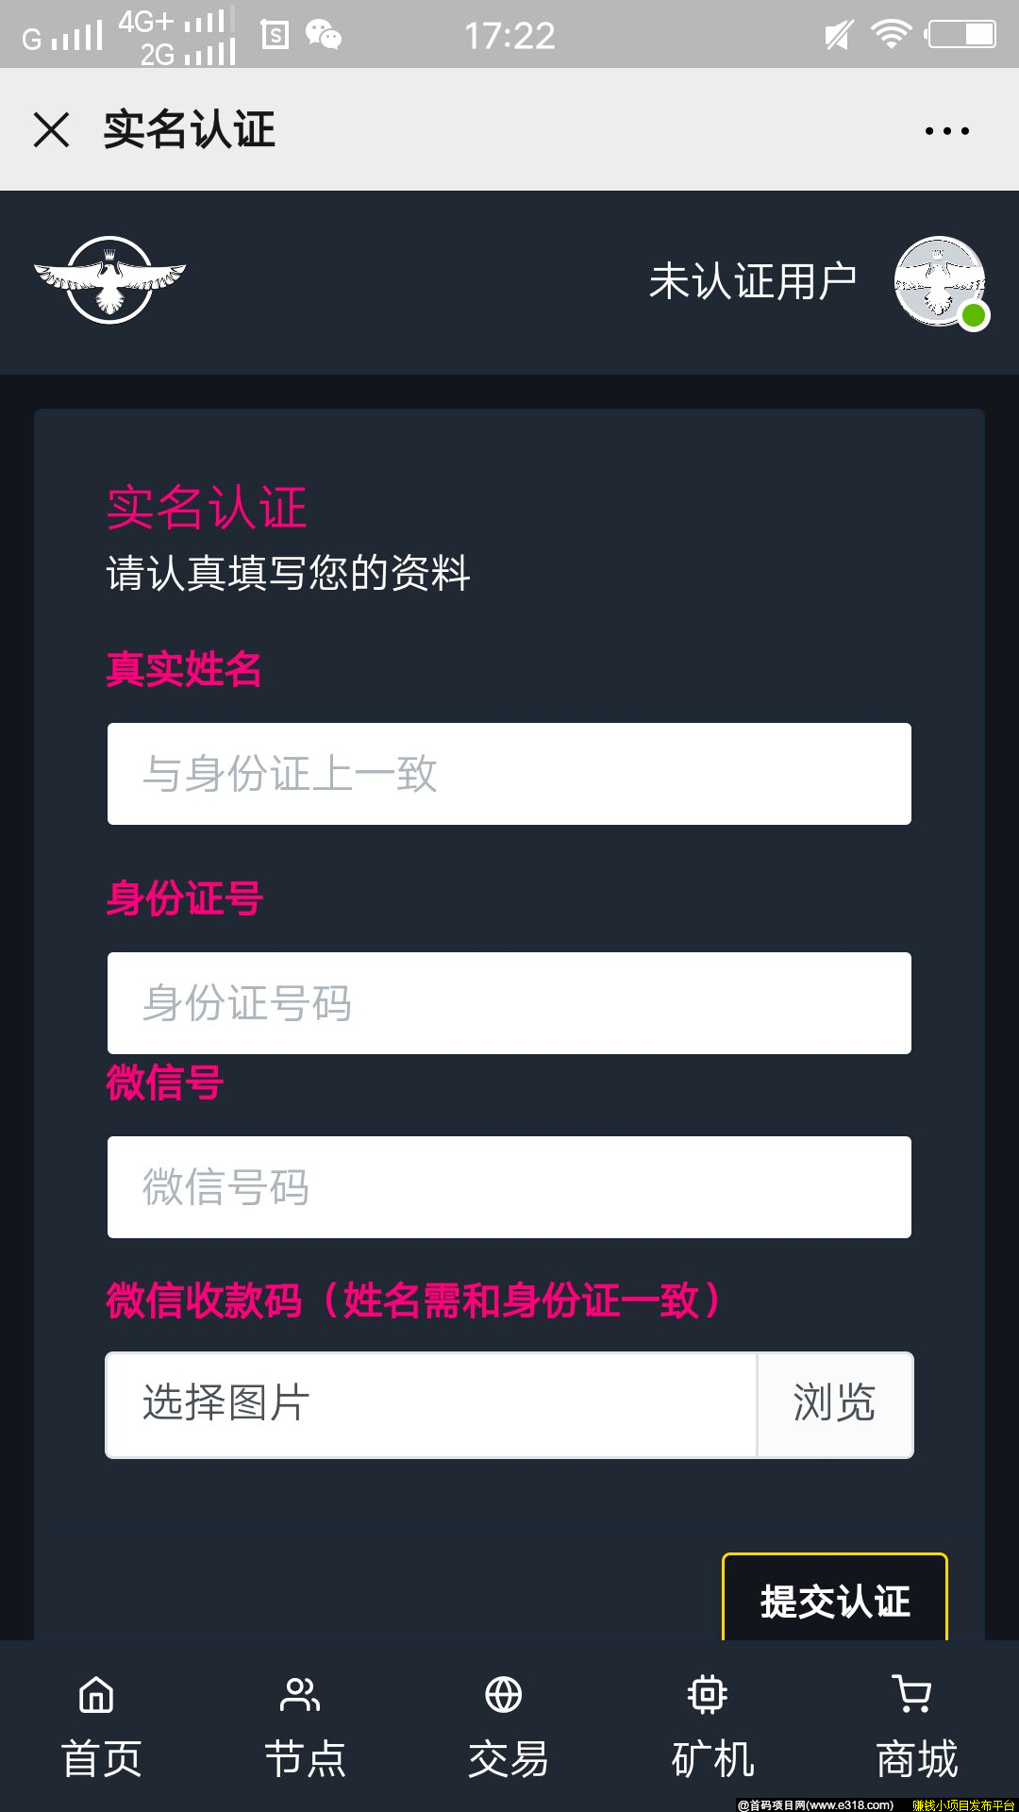Open the three-dot more options menu
The height and width of the screenshot is (1812, 1019).
[946, 130]
